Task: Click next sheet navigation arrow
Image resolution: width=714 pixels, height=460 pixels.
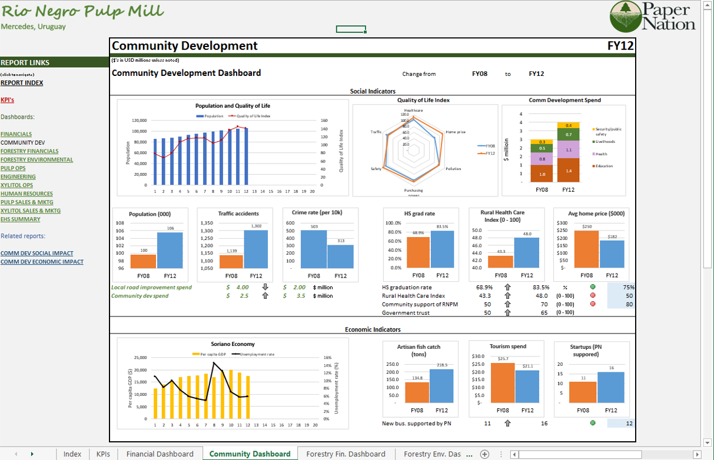Action: (x=32, y=454)
